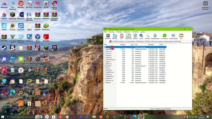The width and height of the screenshot is (212, 119).
Task: Select the Arrow.cur file row
Action: click(135, 51)
